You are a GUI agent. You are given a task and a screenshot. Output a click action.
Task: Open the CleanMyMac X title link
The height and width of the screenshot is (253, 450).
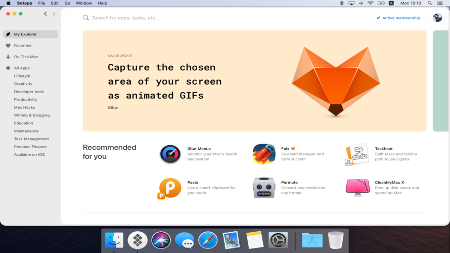pos(389,182)
